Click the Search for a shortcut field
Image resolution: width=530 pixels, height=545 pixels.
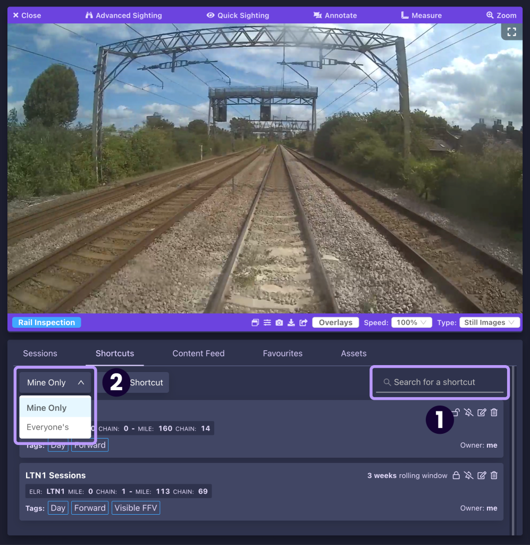pyautogui.click(x=440, y=382)
